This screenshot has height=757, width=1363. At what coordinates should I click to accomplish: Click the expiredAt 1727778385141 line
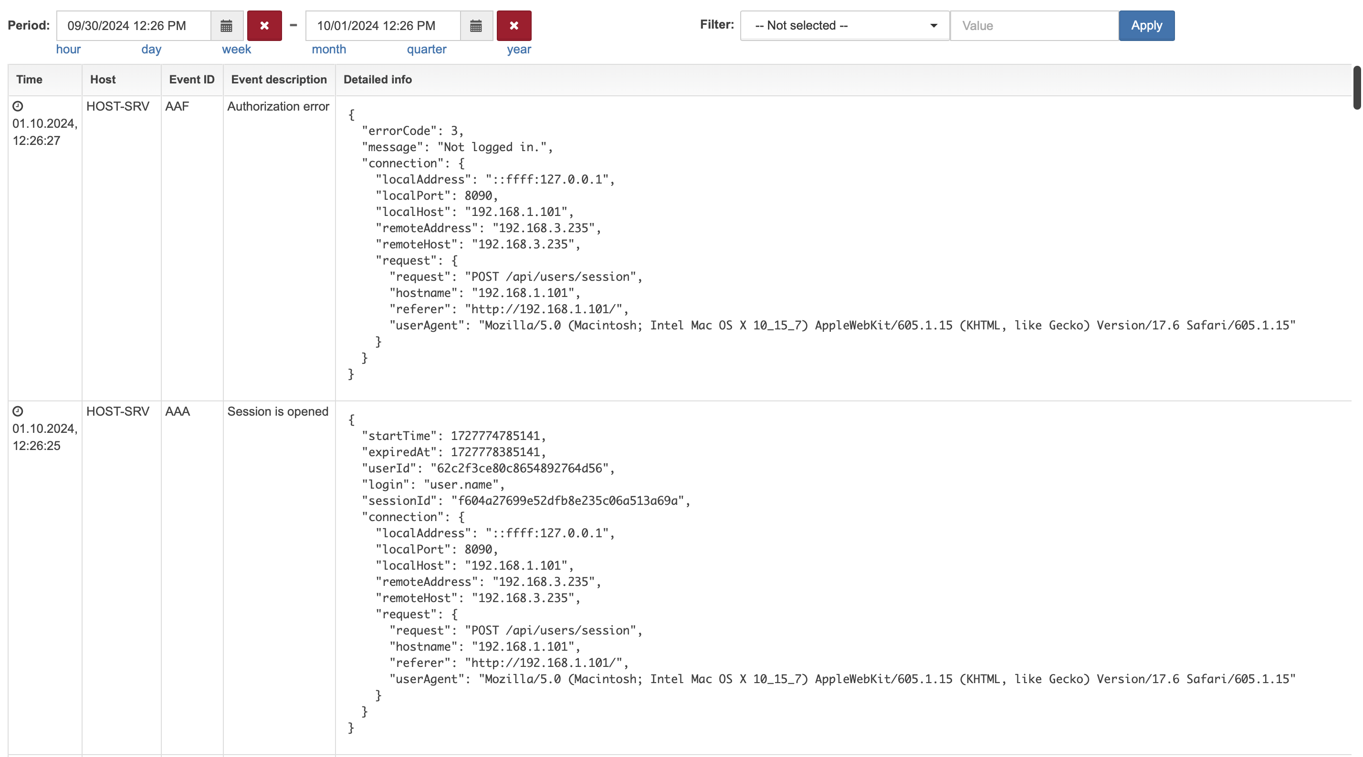[x=453, y=452]
